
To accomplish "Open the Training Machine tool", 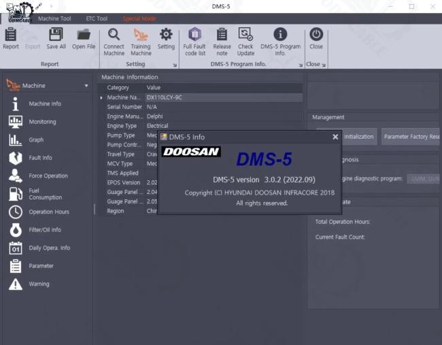I will 141,42.
